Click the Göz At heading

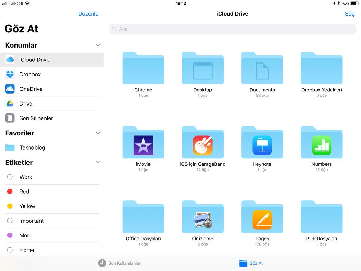22,29
